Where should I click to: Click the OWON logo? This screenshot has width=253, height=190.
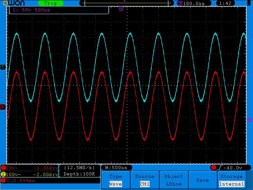point(14,3)
